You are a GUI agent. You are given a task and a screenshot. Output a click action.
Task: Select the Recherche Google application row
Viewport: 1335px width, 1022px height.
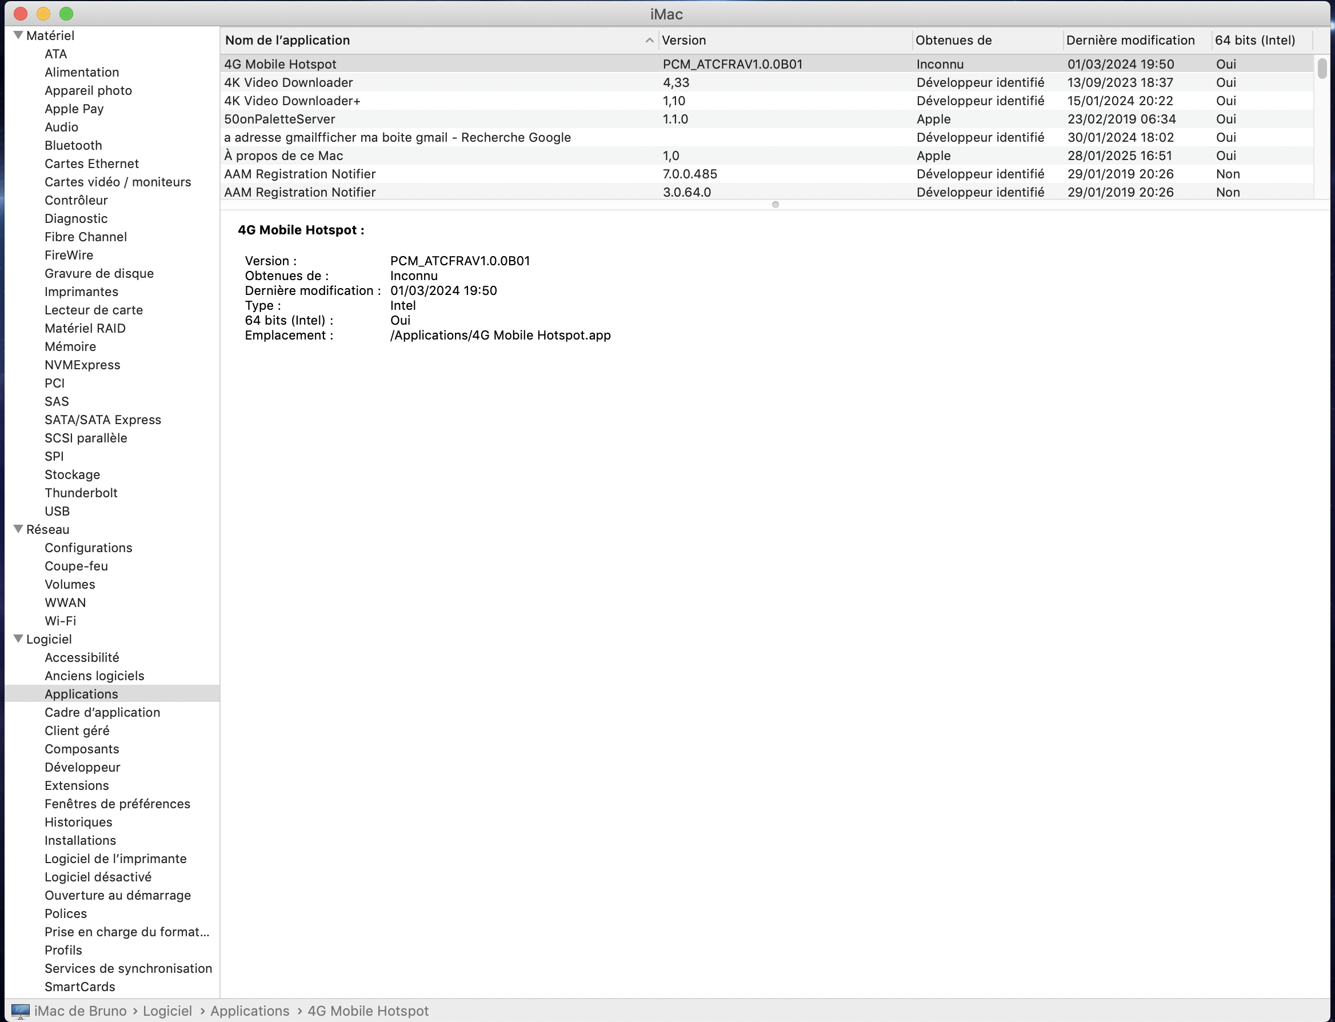[x=766, y=137]
